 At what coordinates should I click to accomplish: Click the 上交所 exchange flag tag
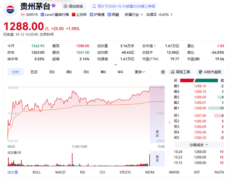click(x=79, y=15)
